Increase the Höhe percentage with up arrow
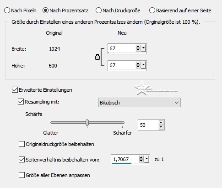The image size is (222, 188). pos(138,63)
